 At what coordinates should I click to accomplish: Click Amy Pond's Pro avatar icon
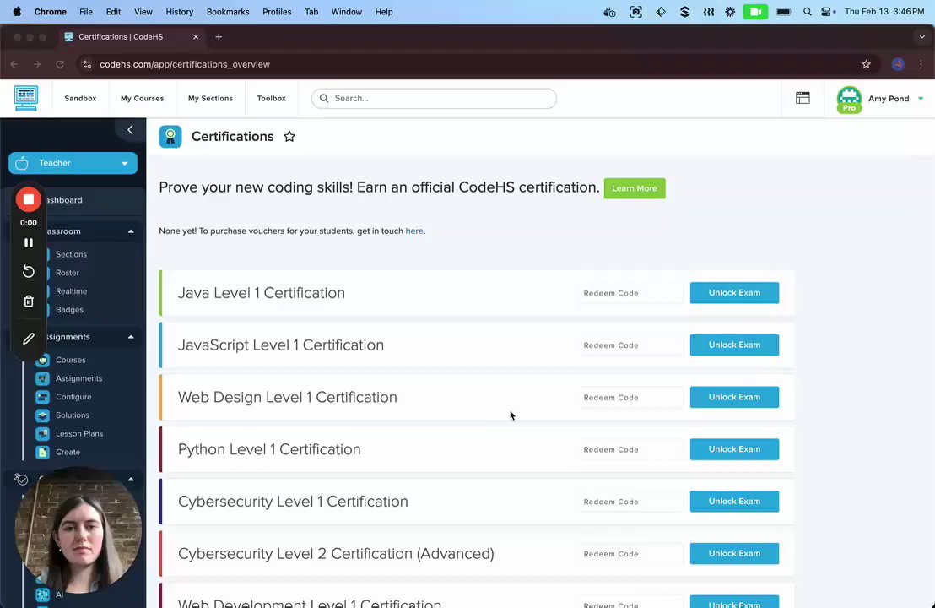pyautogui.click(x=849, y=99)
